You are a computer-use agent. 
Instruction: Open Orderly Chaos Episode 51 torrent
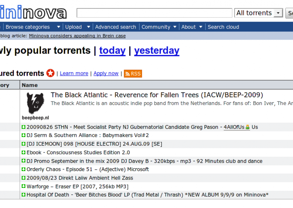[x=88, y=169]
